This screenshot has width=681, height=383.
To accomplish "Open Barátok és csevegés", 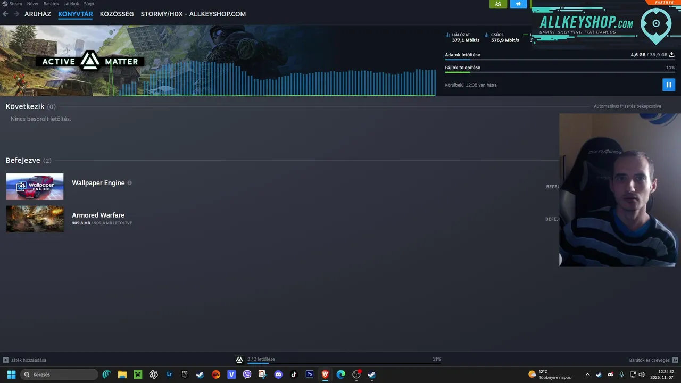I will click(653, 360).
